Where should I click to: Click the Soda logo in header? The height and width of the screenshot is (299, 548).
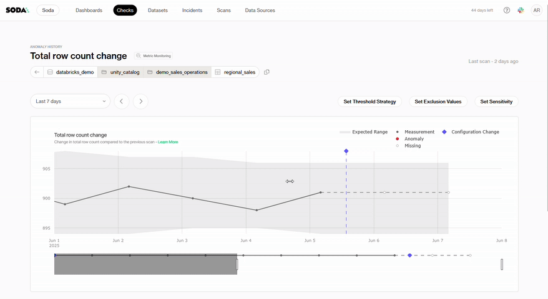17,10
